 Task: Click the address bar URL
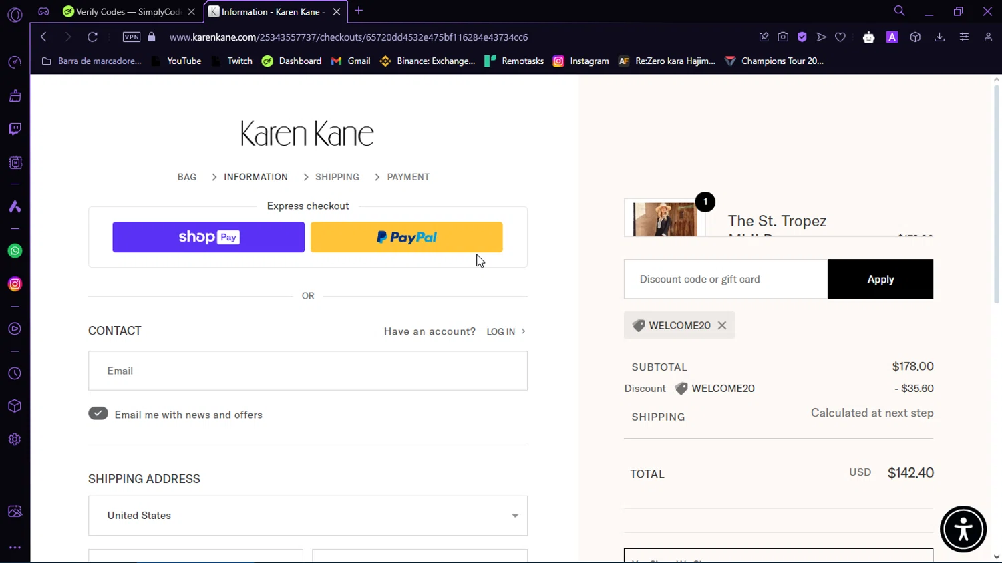pos(349,37)
